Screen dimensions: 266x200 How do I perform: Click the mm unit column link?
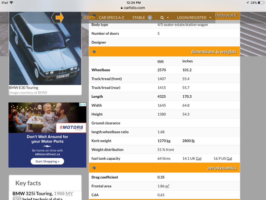coord(160,61)
